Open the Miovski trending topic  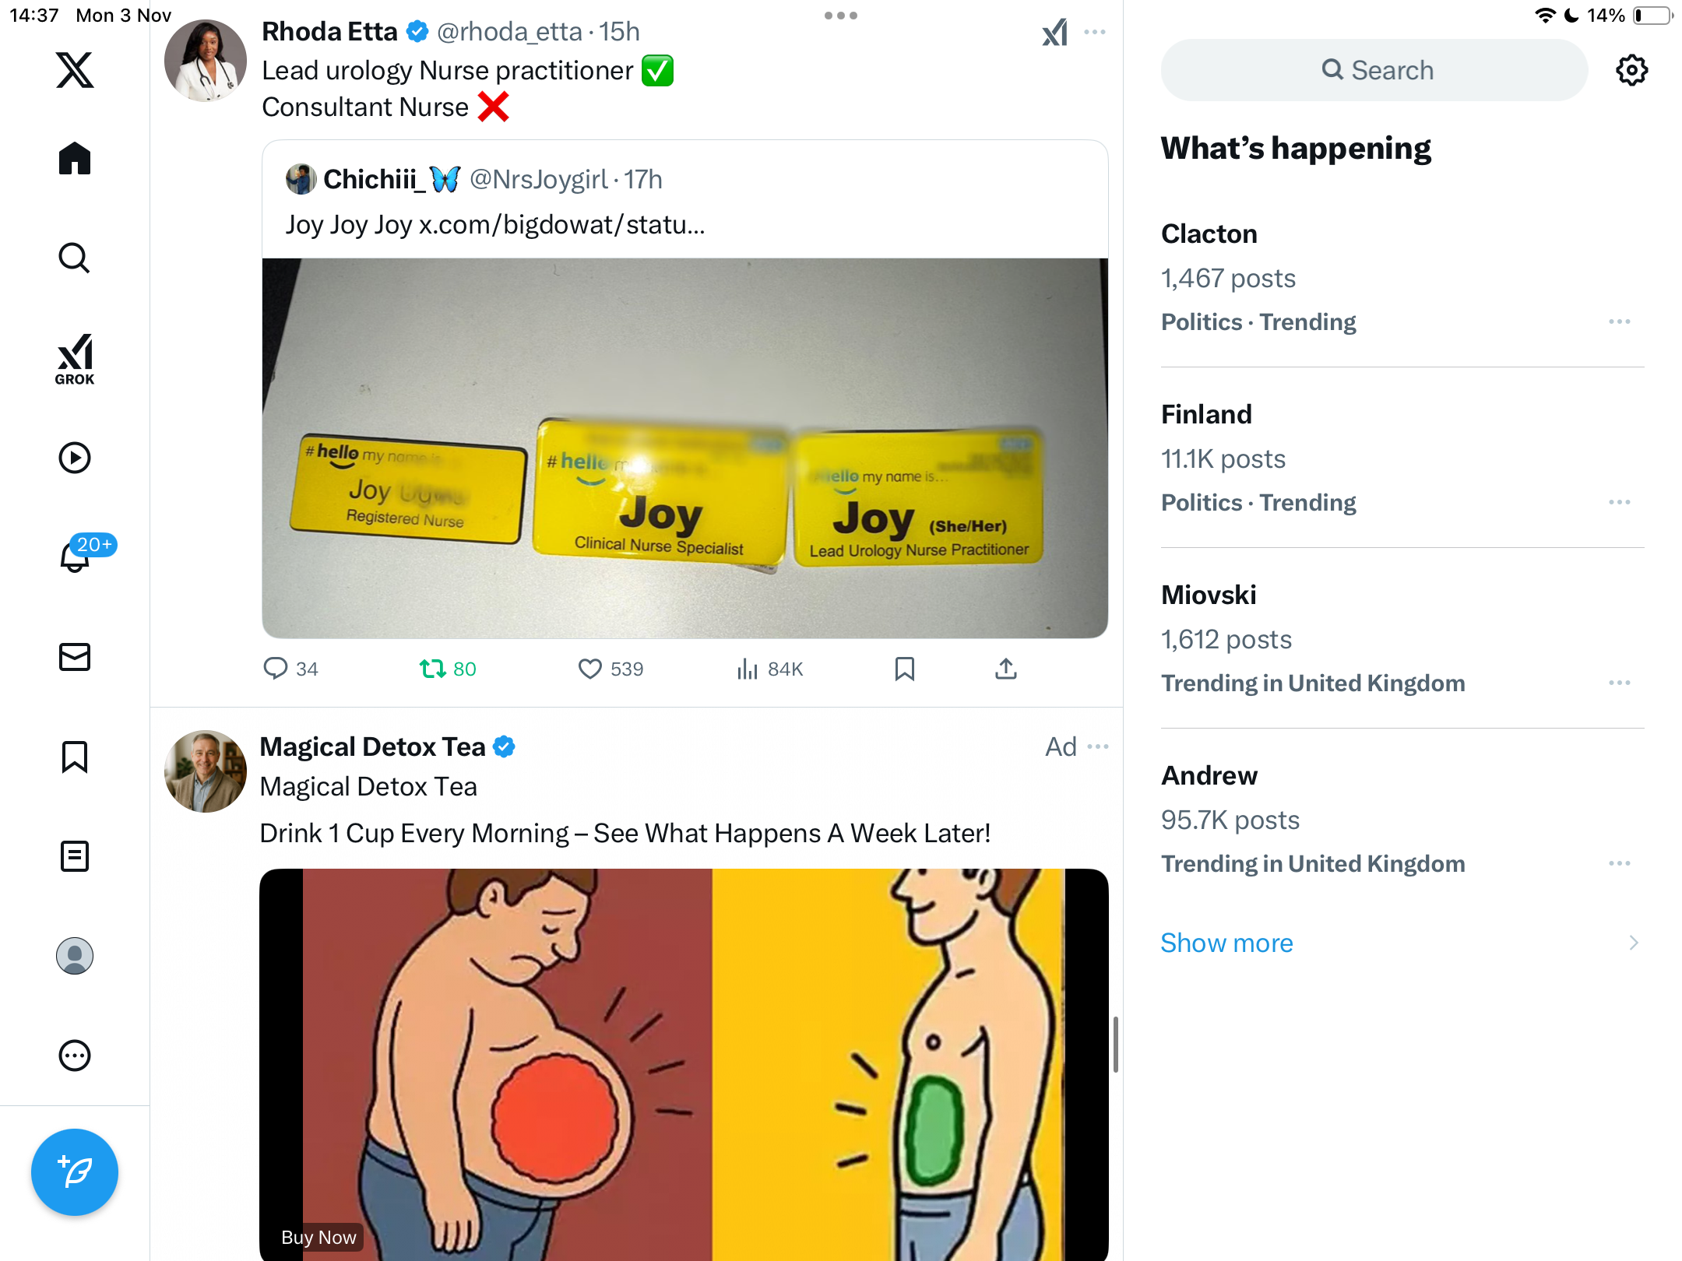click(x=1208, y=595)
